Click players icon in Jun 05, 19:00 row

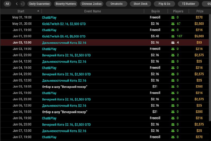[x=173, y=93]
